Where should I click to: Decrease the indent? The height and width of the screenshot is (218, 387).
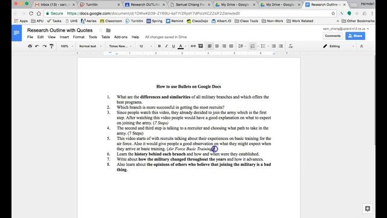274,46
